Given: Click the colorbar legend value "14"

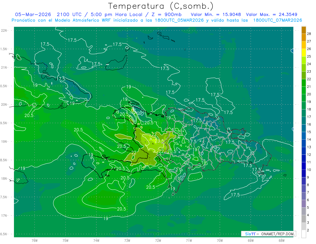Looking at the screenshot, I should pyautogui.click(x=309, y=139).
